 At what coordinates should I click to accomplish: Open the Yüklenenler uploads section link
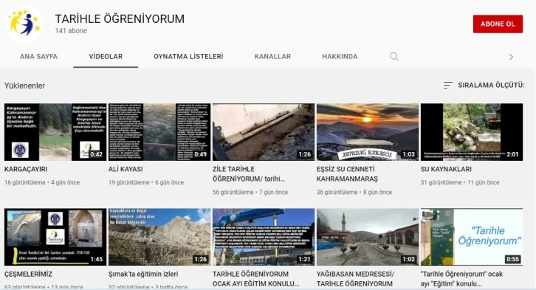tap(24, 86)
